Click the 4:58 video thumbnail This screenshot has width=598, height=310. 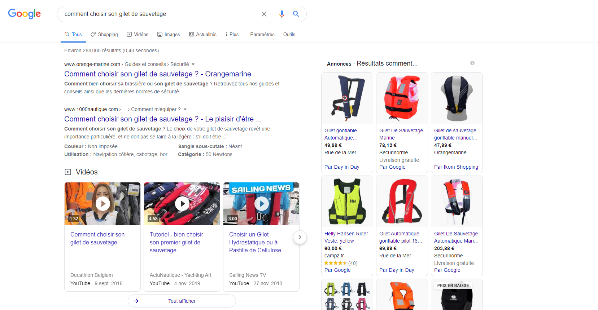tap(182, 204)
